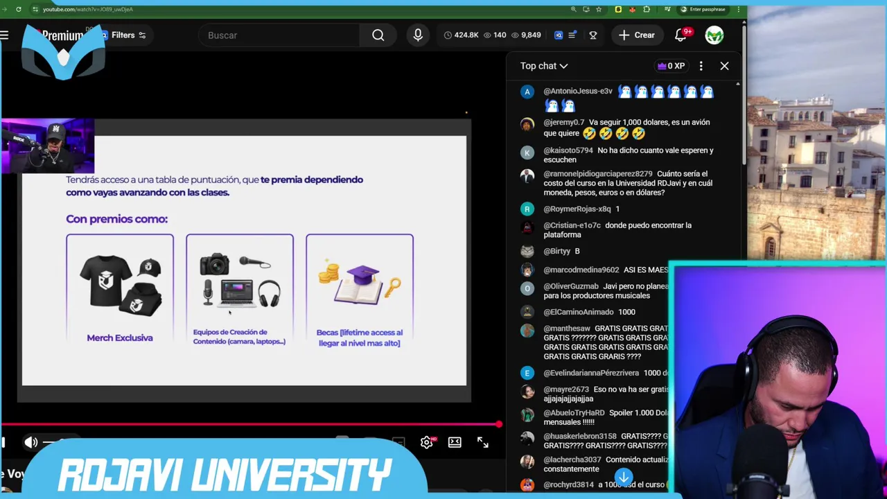Toggle theater mode in the player
The image size is (887, 499).
click(x=455, y=442)
